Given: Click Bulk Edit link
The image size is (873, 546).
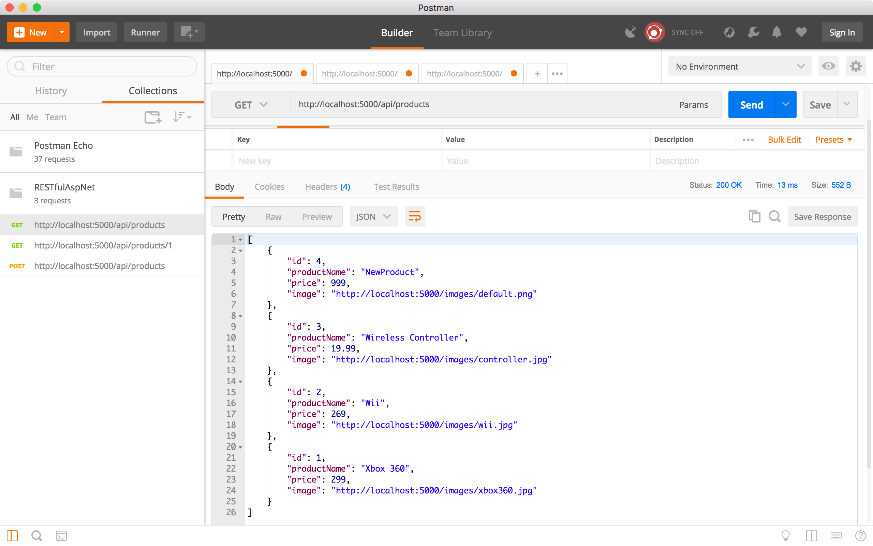Looking at the screenshot, I should [784, 140].
